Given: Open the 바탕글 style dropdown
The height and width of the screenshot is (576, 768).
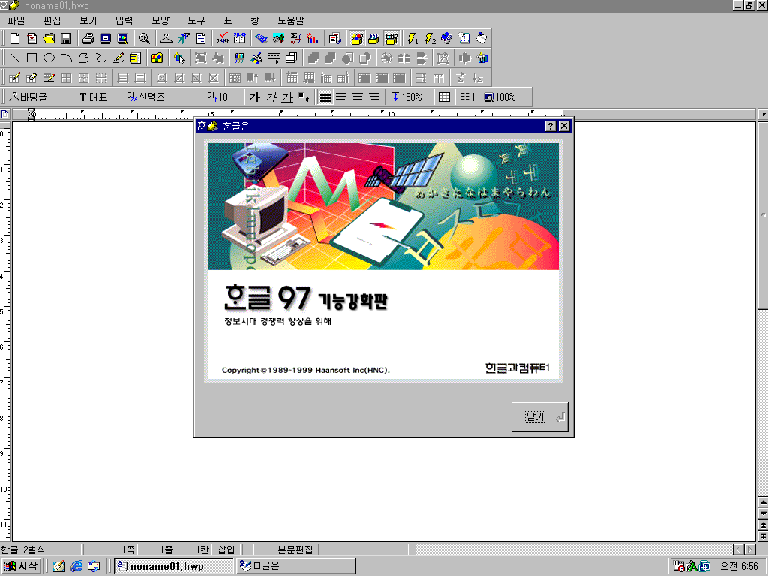Looking at the screenshot, I should 28,97.
